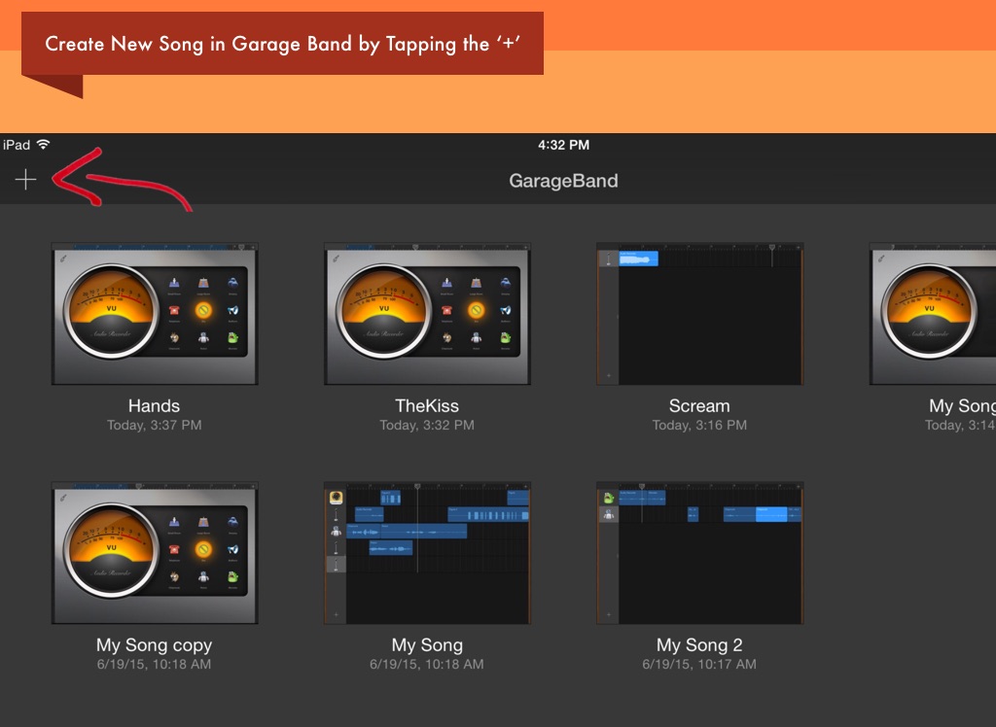Tap the "TheKiss" song title text
The image size is (996, 727).
tap(427, 406)
